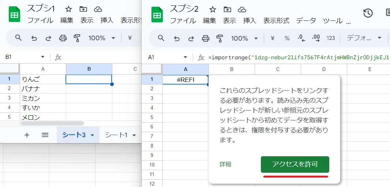
Task: Select cell containing メロン
Action: 43,117
